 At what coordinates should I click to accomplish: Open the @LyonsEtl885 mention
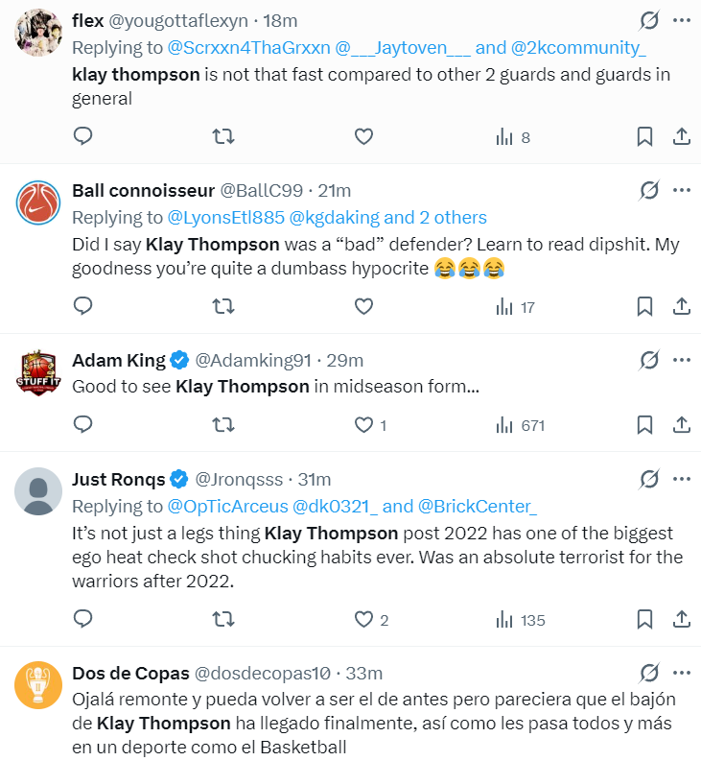[x=226, y=218]
